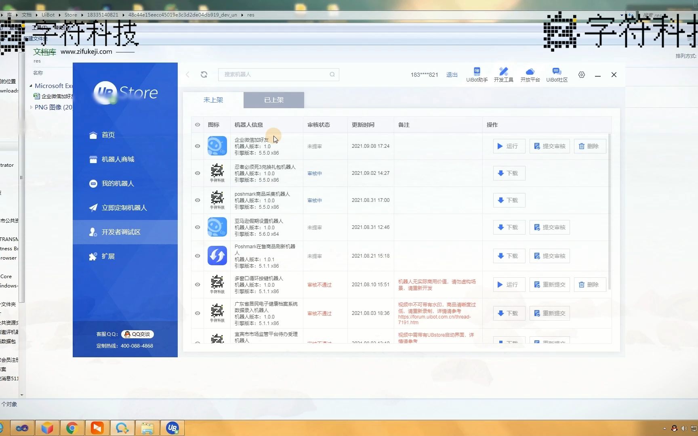Viewport: 698px width, 436px height.
Task: Run the 企业微信加好友 robot
Action: click(x=509, y=146)
